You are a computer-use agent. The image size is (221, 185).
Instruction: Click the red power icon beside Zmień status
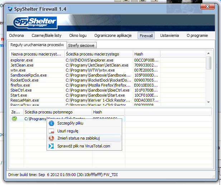[51, 138]
